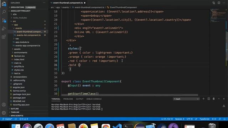Switch to the Debug Console tab
228x128 pixels.
click(x=94, y=99)
